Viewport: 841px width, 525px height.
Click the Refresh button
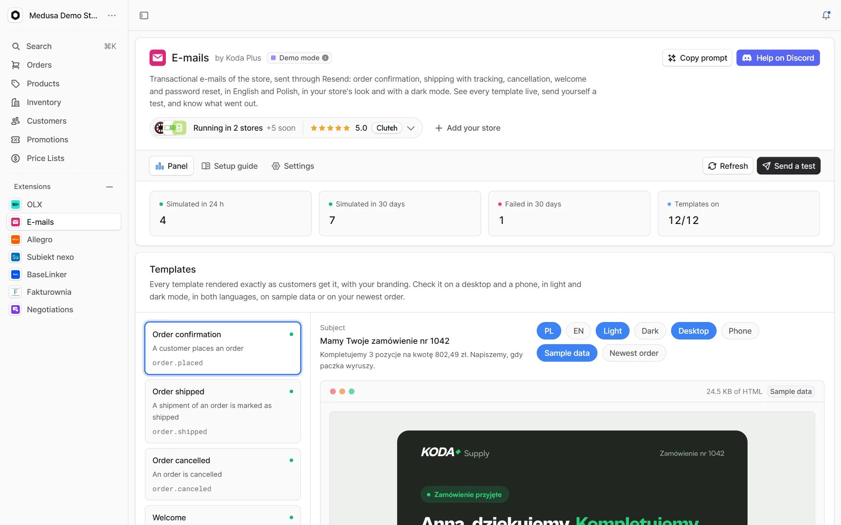(728, 166)
